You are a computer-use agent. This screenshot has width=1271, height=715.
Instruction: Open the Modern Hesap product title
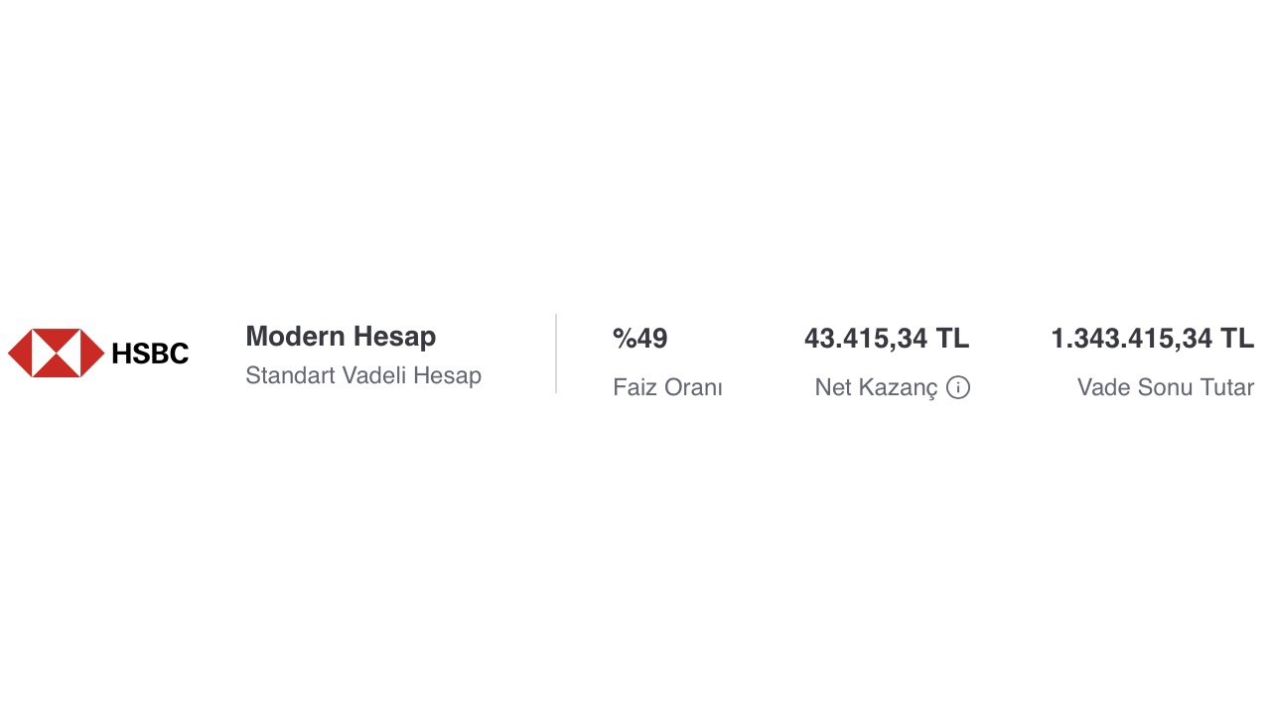click(x=341, y=337)
